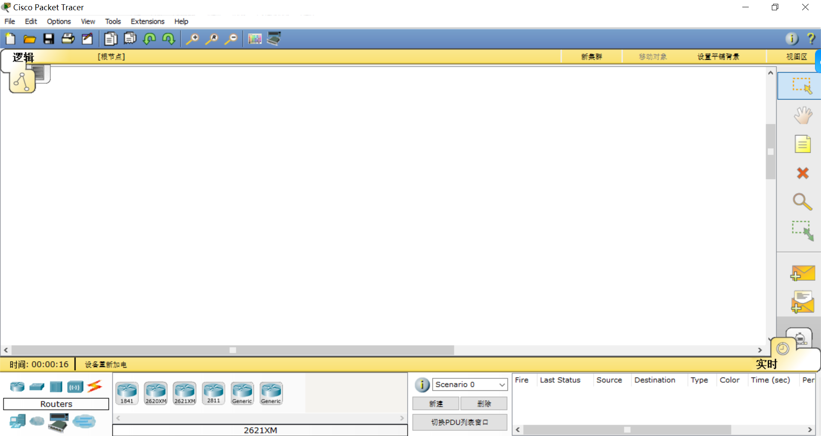Open the Help menu

coord(181,21)
